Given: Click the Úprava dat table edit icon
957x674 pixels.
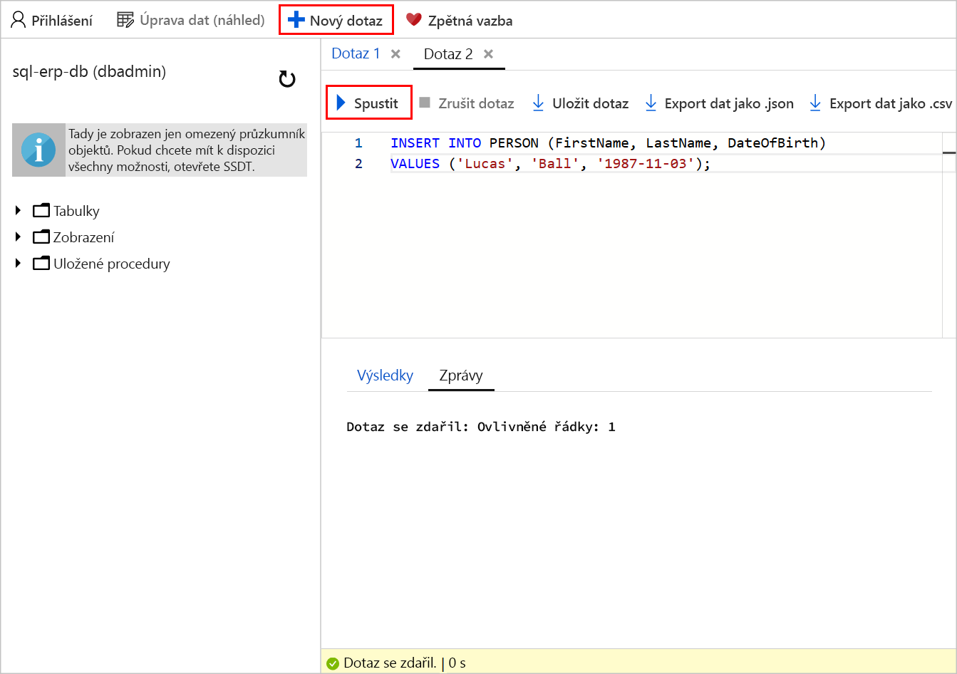Looking at the screenshot, I should pyautogui.click(x=125, y=20).
